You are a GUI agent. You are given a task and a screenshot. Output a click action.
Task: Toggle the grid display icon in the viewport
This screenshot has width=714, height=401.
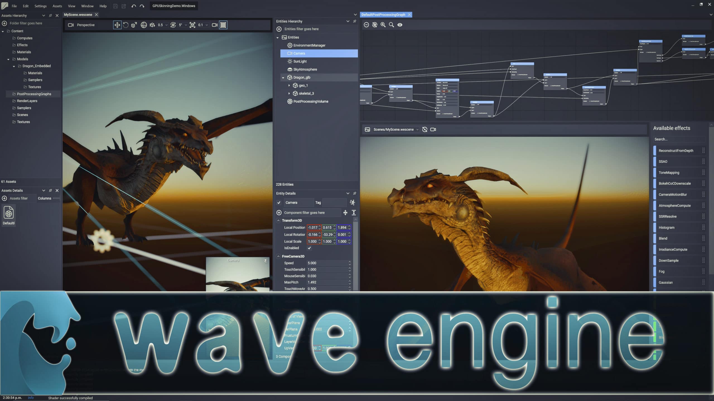[x=223, y=25]
